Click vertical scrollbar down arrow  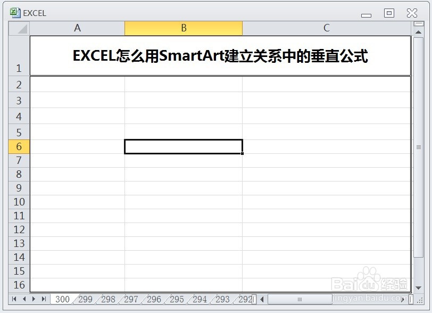[418, 288]
